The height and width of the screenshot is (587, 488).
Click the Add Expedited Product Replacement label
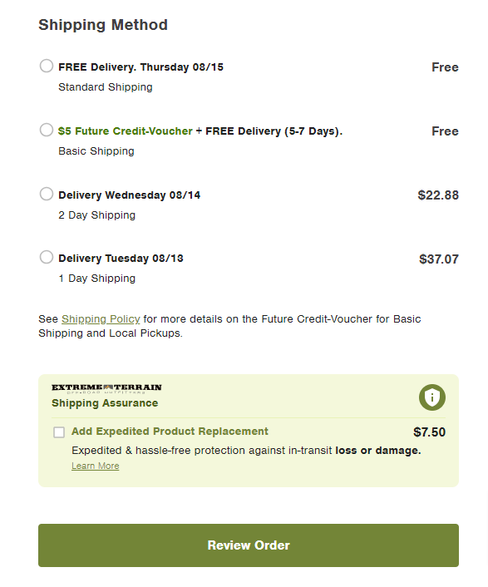pos(170,432)
